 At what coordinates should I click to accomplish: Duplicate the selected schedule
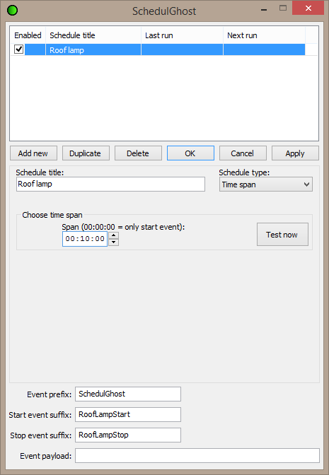(x=86, y=153)
